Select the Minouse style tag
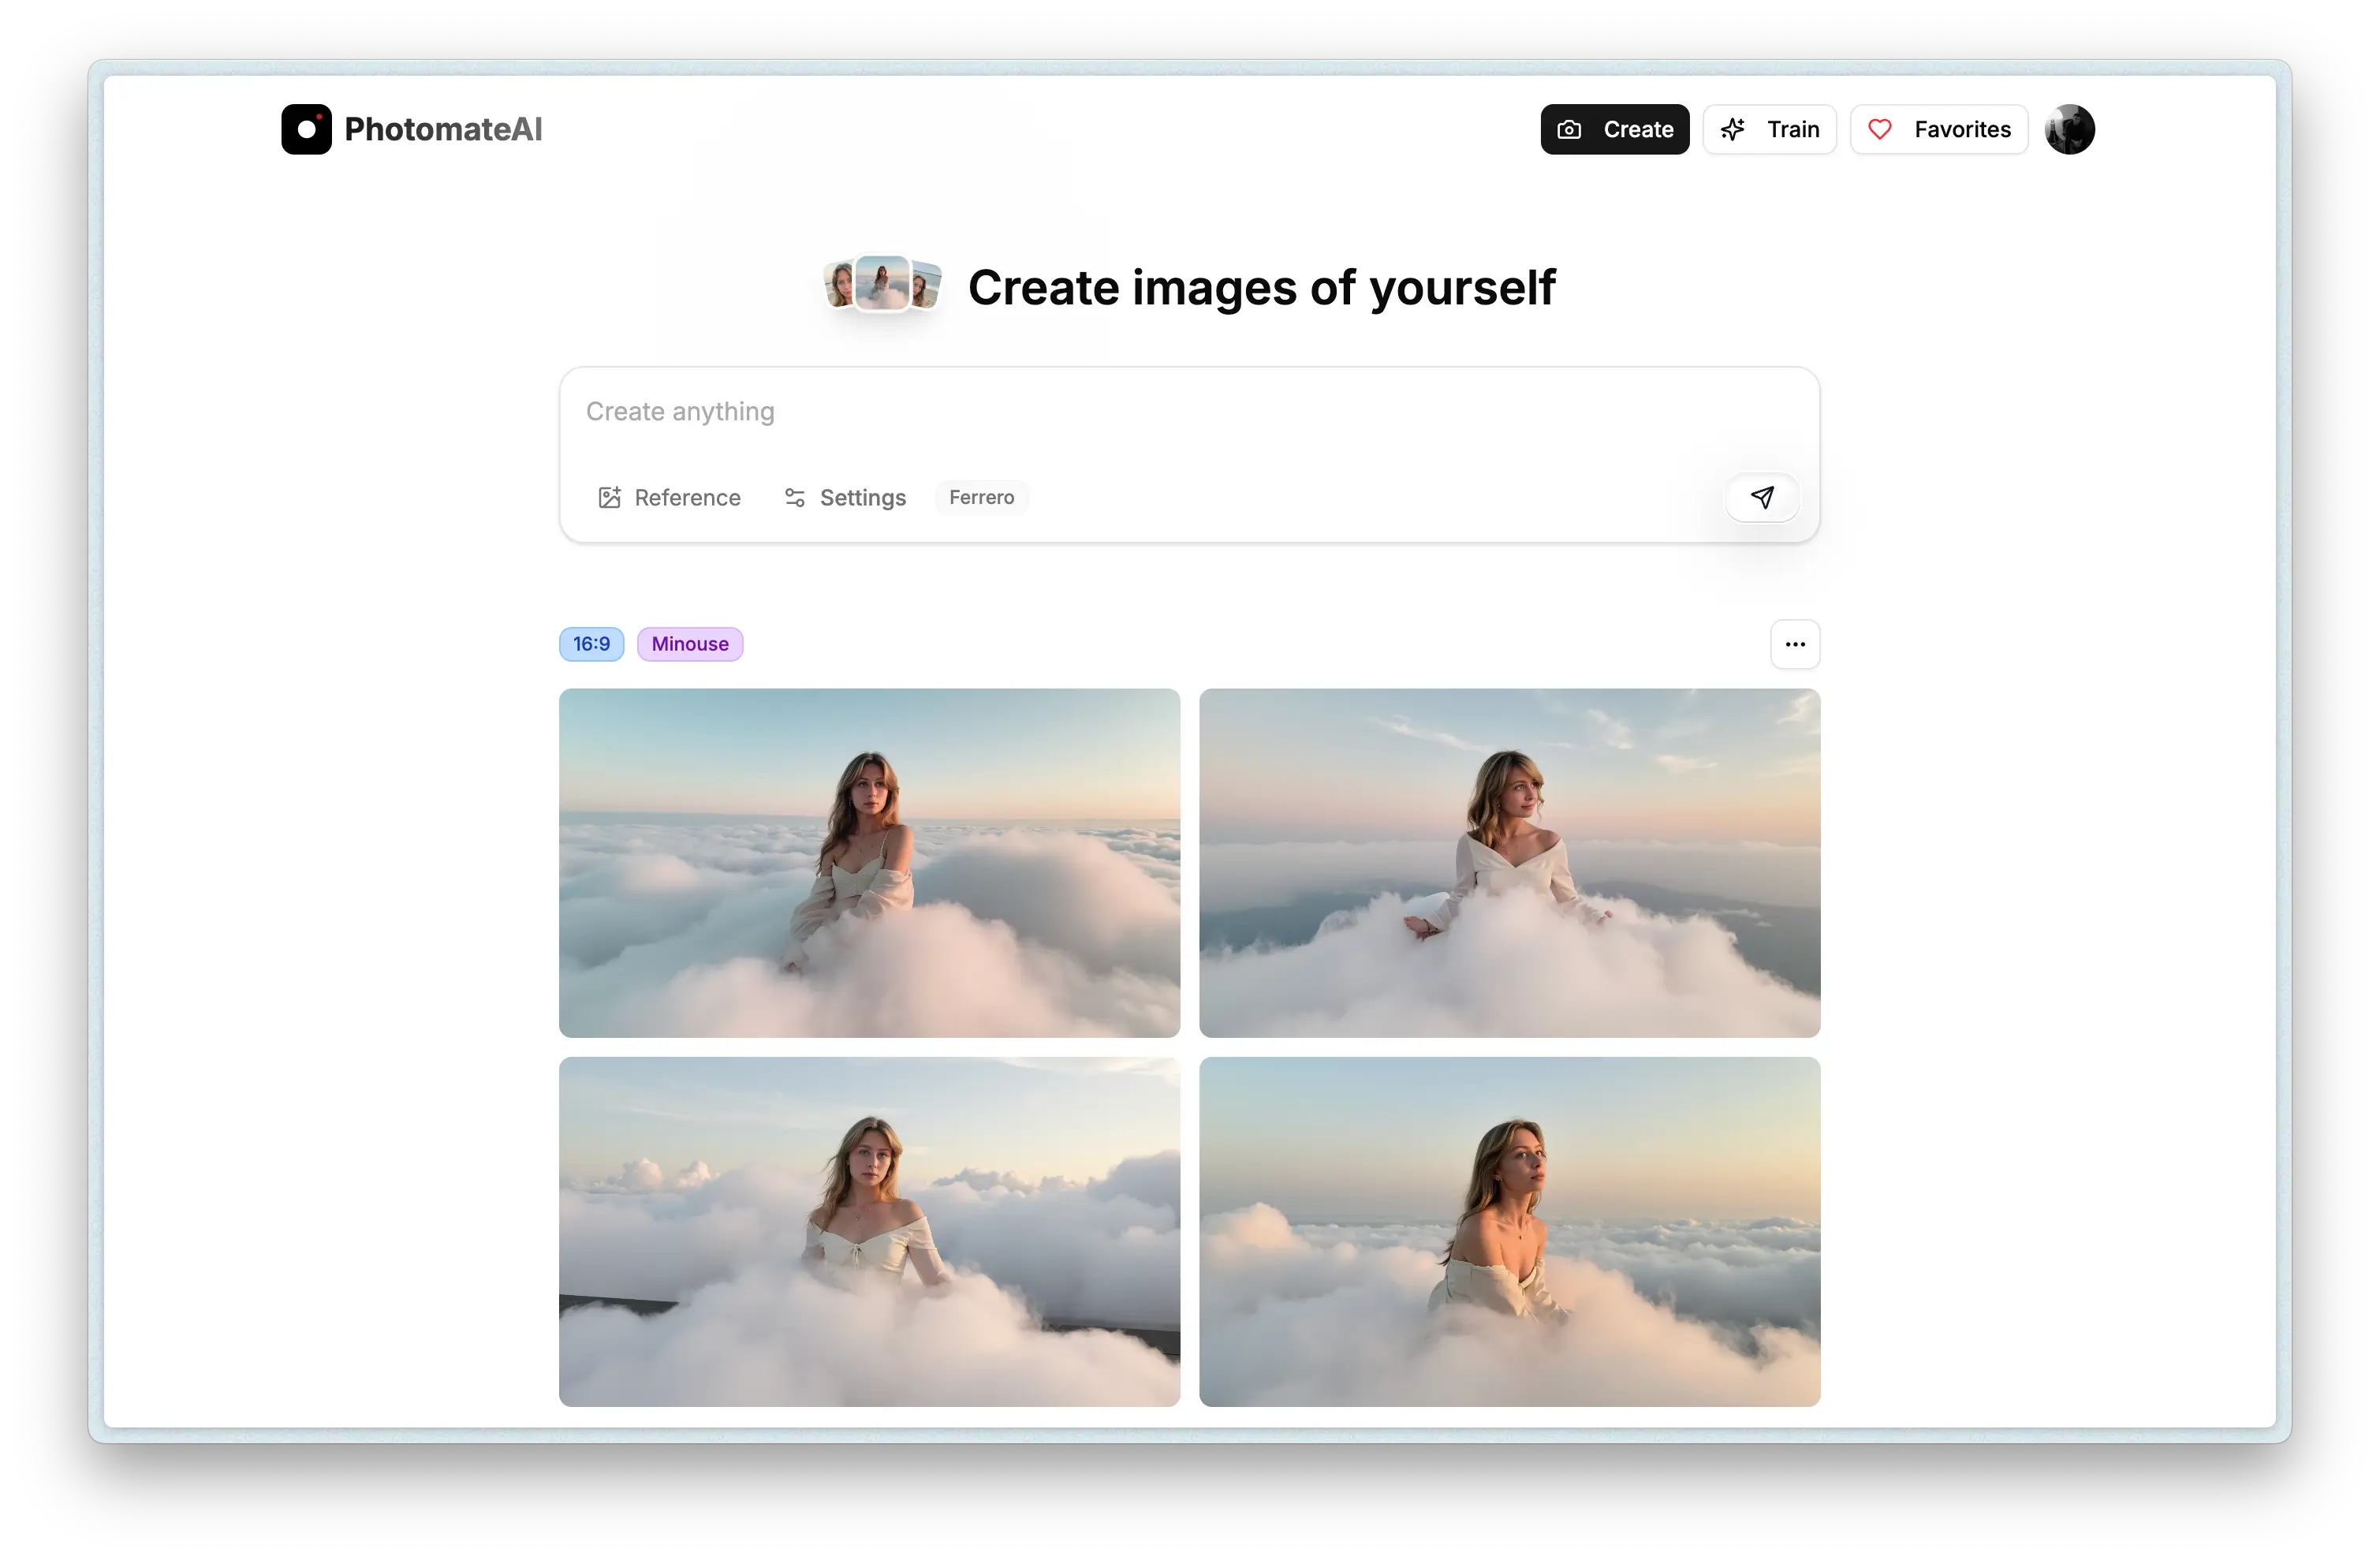Image resolution: width=2380 pixels, height=1560 pixels. [x=689, y=643]
